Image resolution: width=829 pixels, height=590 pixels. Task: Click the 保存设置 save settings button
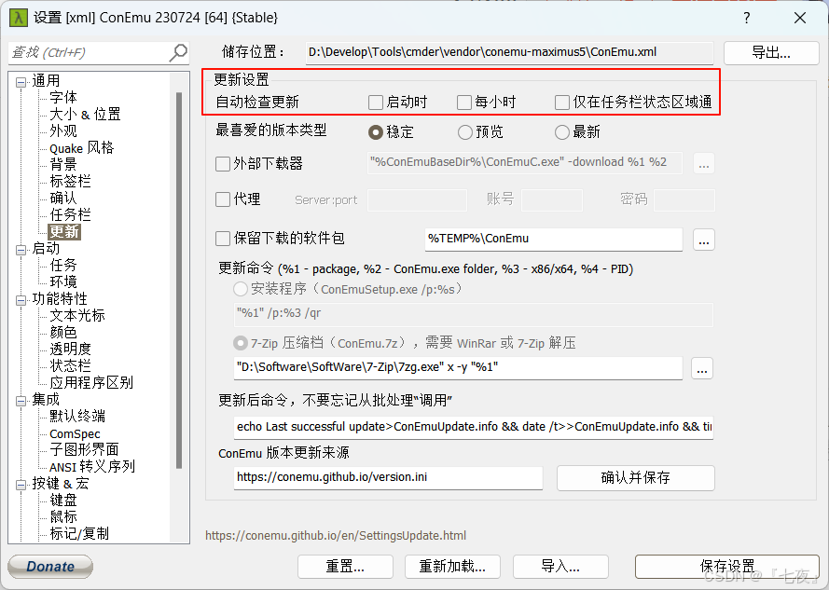pyautogui.click(x=727, y=567)
